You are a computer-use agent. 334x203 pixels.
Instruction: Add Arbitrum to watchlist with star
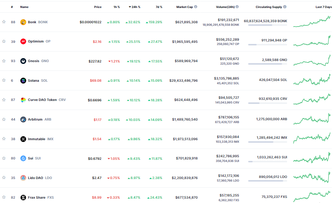coord(4,119)
